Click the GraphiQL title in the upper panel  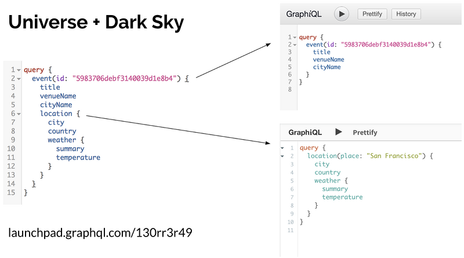pyautogui.click(x=303, y=14)
